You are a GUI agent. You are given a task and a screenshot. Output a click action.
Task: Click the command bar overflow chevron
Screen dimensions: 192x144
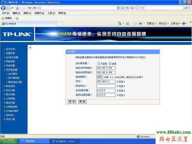(x=190, y=22)
